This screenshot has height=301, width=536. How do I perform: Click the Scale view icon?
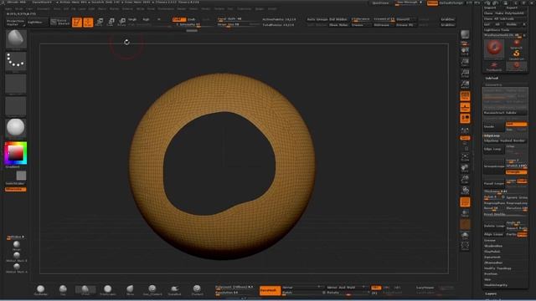(465, 179)
